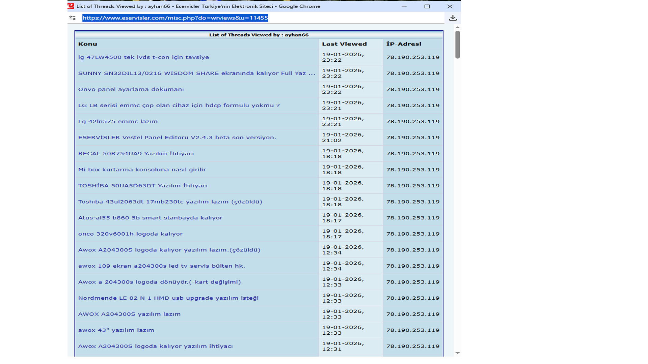Minimize the Chrome popup window
This screenshot has width=648, height=364.
coord(404,6)
